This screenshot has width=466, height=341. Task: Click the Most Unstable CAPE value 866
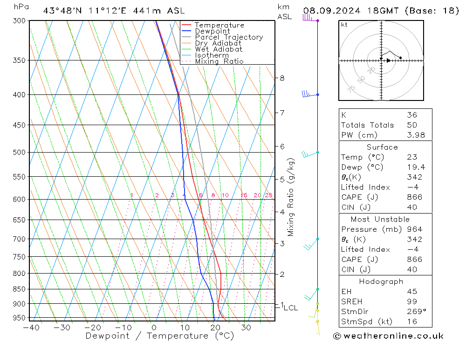(414, 260)
